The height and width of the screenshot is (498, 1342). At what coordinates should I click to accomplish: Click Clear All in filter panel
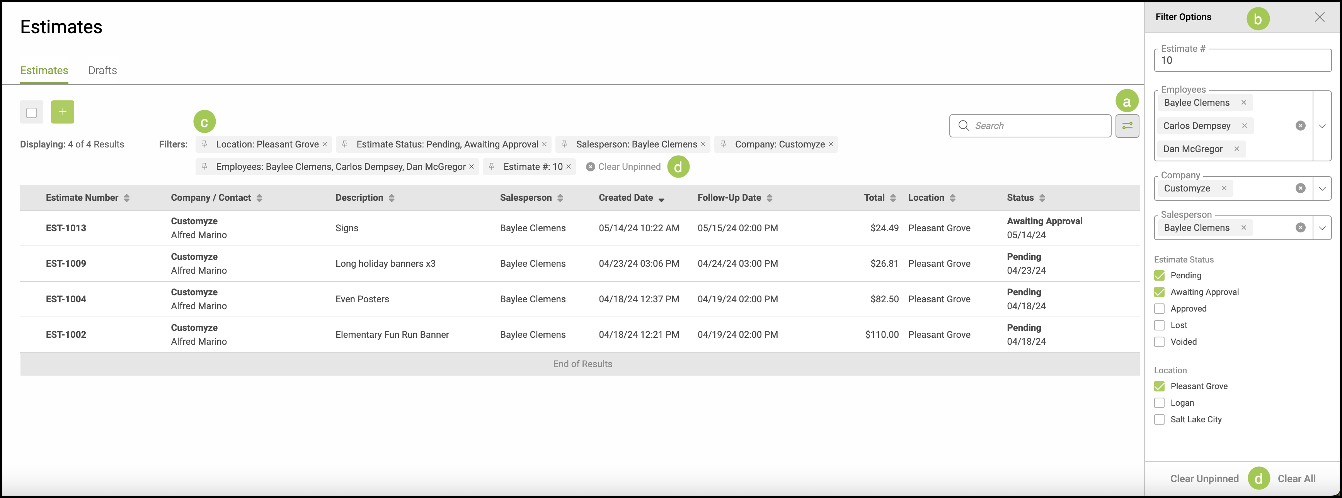[1296, 479]
